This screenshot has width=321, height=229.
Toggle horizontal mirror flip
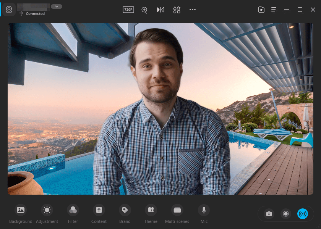pos(160,10)
